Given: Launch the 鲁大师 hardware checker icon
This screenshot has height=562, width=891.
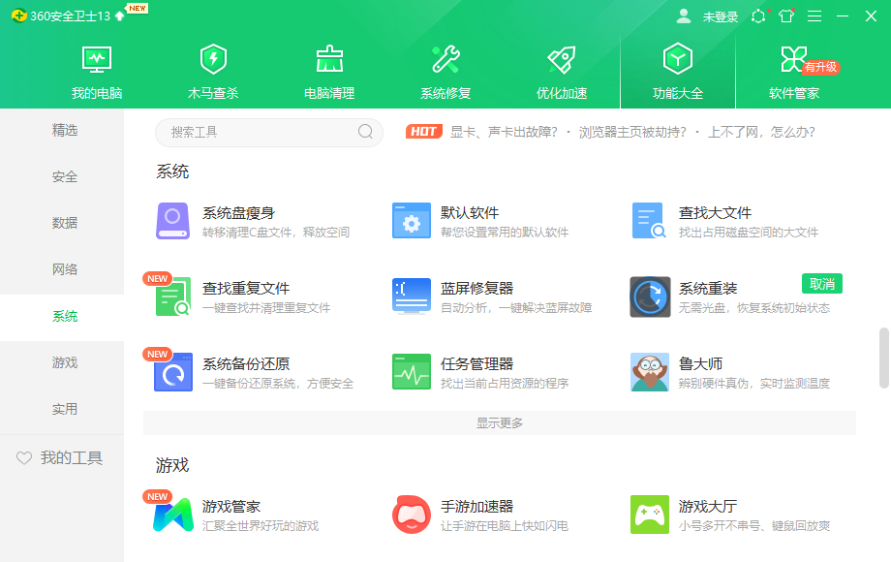Looking at the screenshot, I should click(649, 372).
